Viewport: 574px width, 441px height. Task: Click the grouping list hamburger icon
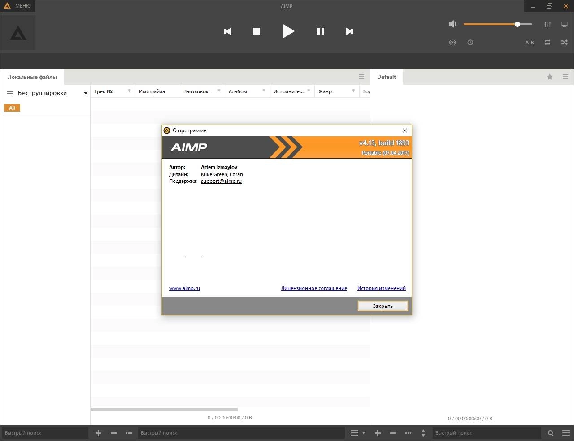coord(10,93)
